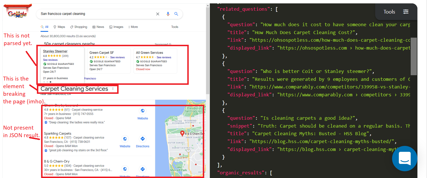Open the All Green Services listing
Screen dimensions: 427x178
coord(150,53)
